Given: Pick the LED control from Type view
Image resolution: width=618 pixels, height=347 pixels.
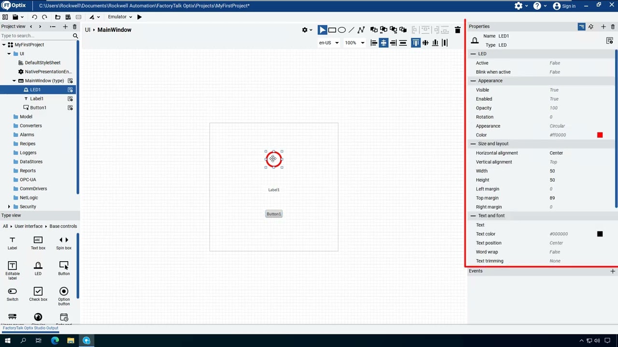Looking at the screenshot, I should pos(38,268).
